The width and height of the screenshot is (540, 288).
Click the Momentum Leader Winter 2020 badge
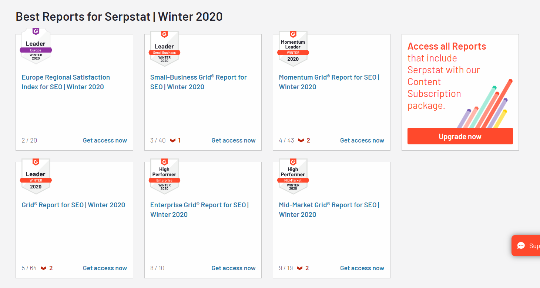[293, 48]
